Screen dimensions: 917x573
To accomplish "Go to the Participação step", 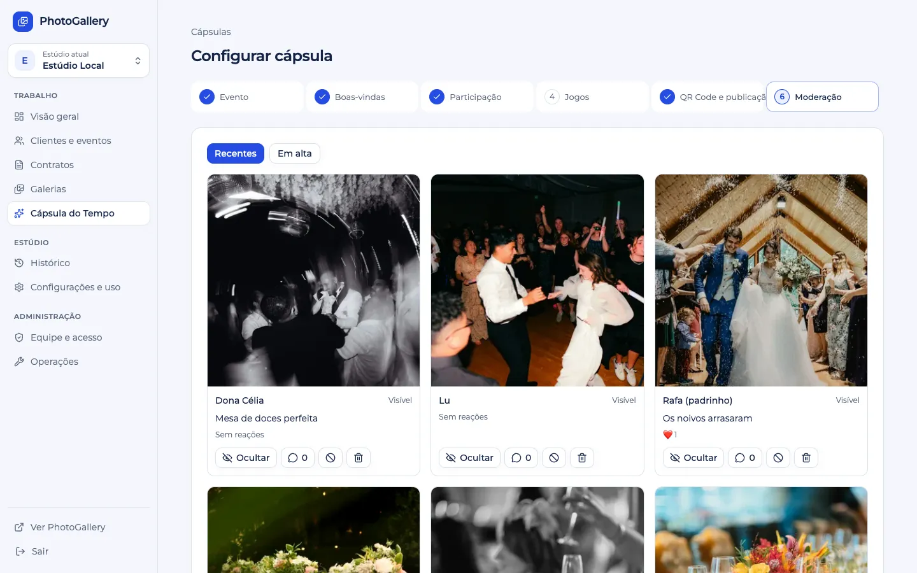I will tap(477, 97).
